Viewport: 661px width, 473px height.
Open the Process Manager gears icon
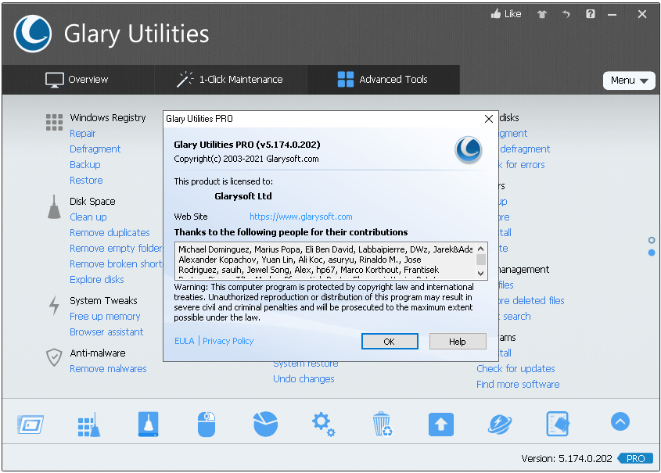[323, 425]
